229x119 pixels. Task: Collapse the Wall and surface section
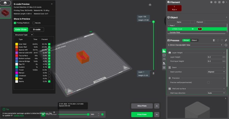click(x=224, y=89)
